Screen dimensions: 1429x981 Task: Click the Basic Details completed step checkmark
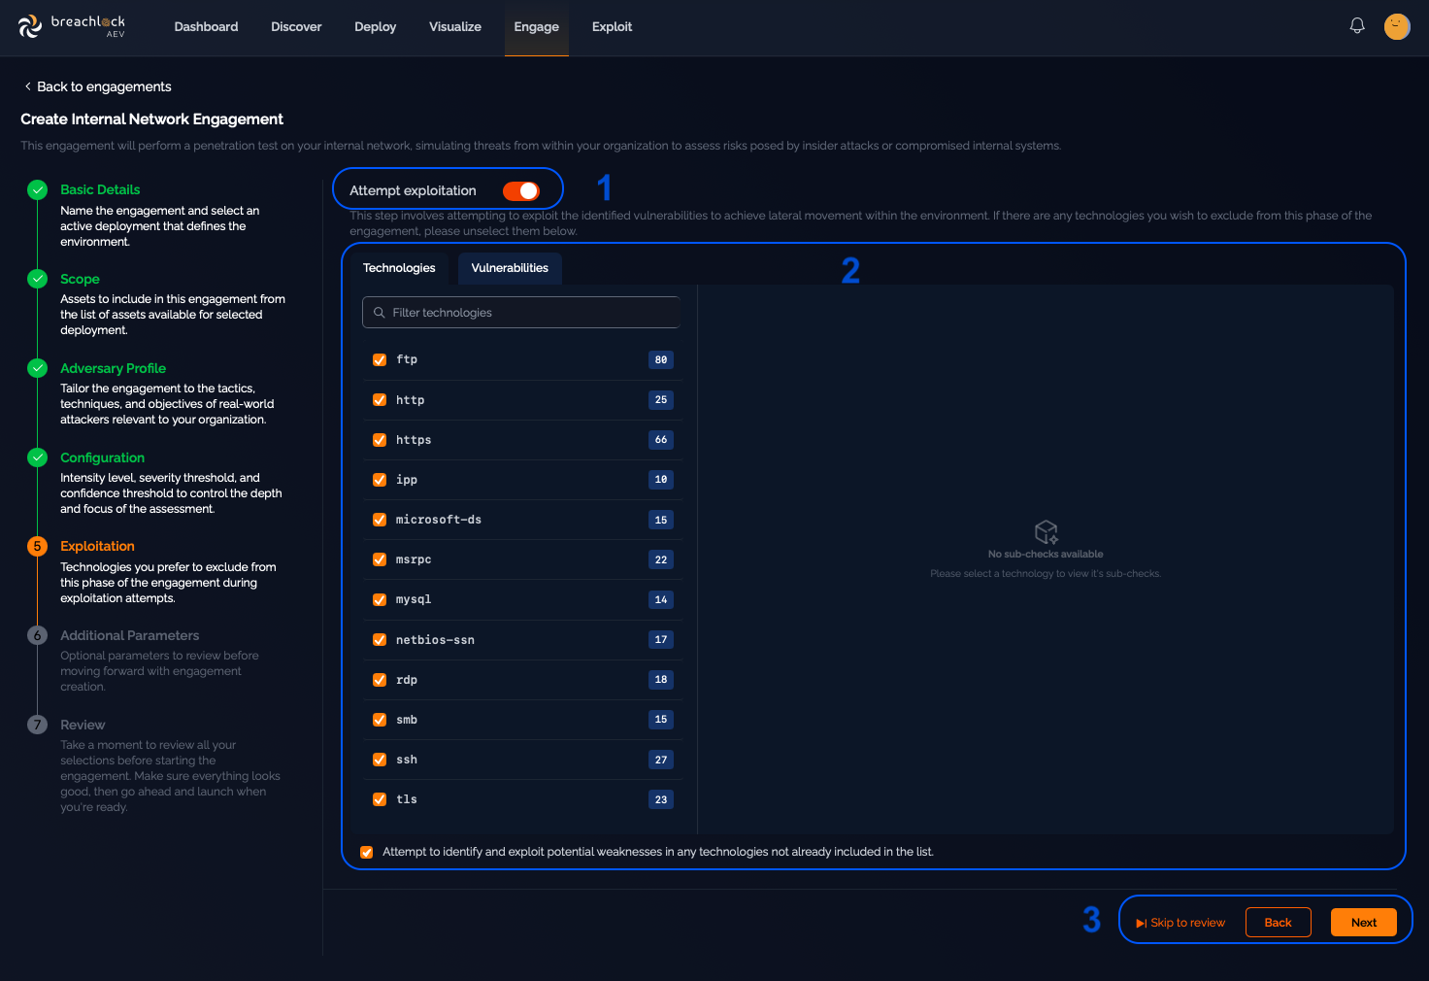pos(37,189)
